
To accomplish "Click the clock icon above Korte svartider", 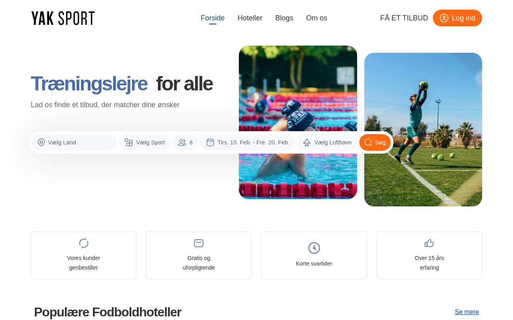I will (314, 248).
